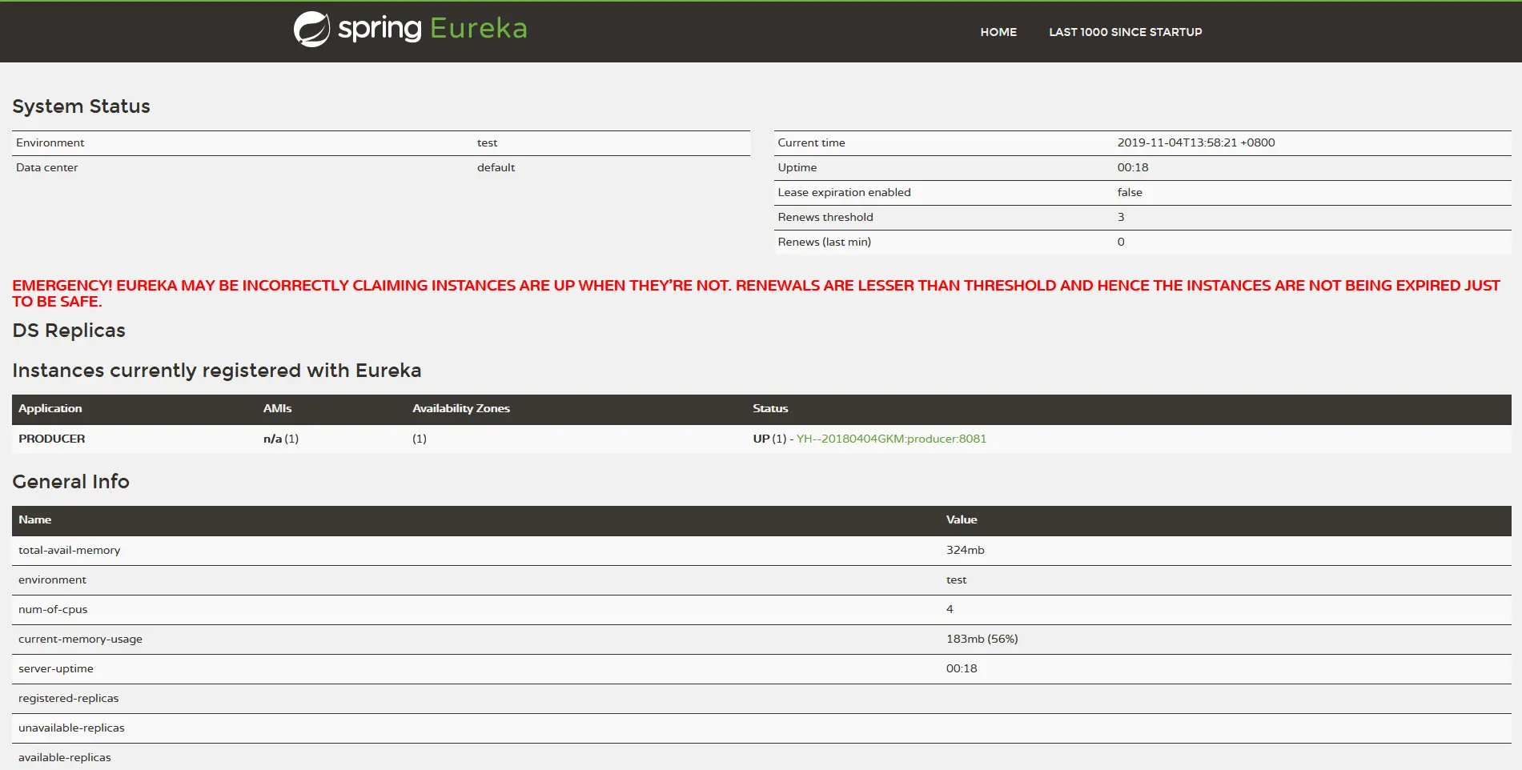Click the Uptime label in System Status
Image resolution: width=1522 pixels, height=770 pixels.
[x=797, y=167]
